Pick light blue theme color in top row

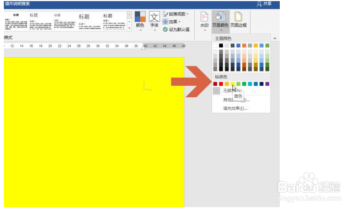click(262, 46)
